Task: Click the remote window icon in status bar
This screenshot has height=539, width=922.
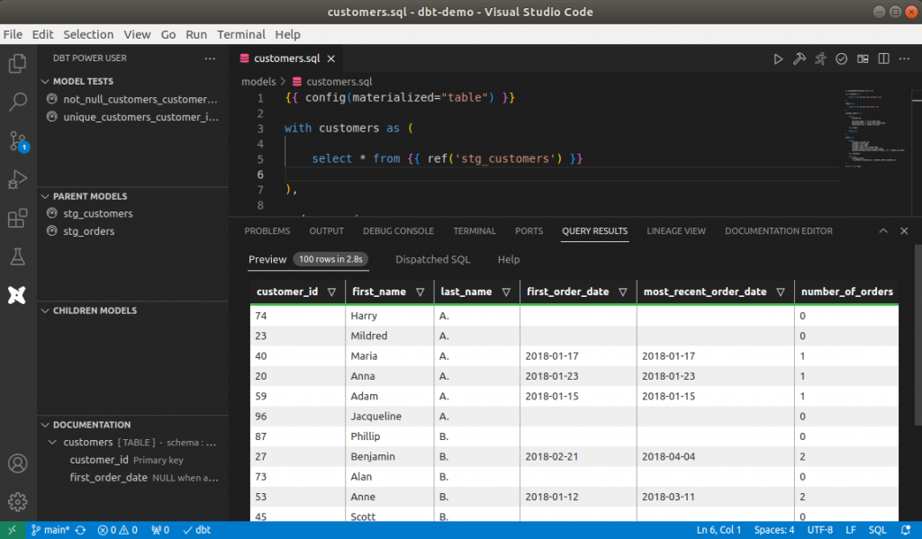Action: coord(13,530)
